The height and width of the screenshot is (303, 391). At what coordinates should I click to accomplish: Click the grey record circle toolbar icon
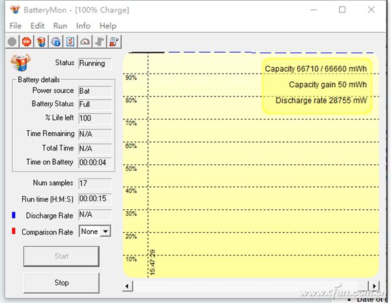(12, 42)
